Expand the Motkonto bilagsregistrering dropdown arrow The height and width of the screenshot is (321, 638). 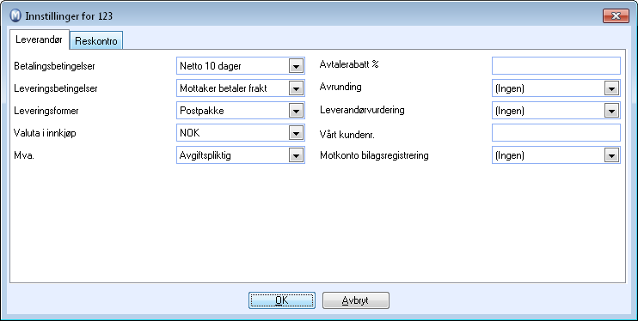point(611,155)
